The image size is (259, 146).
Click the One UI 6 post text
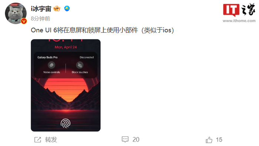coord(102,30)
